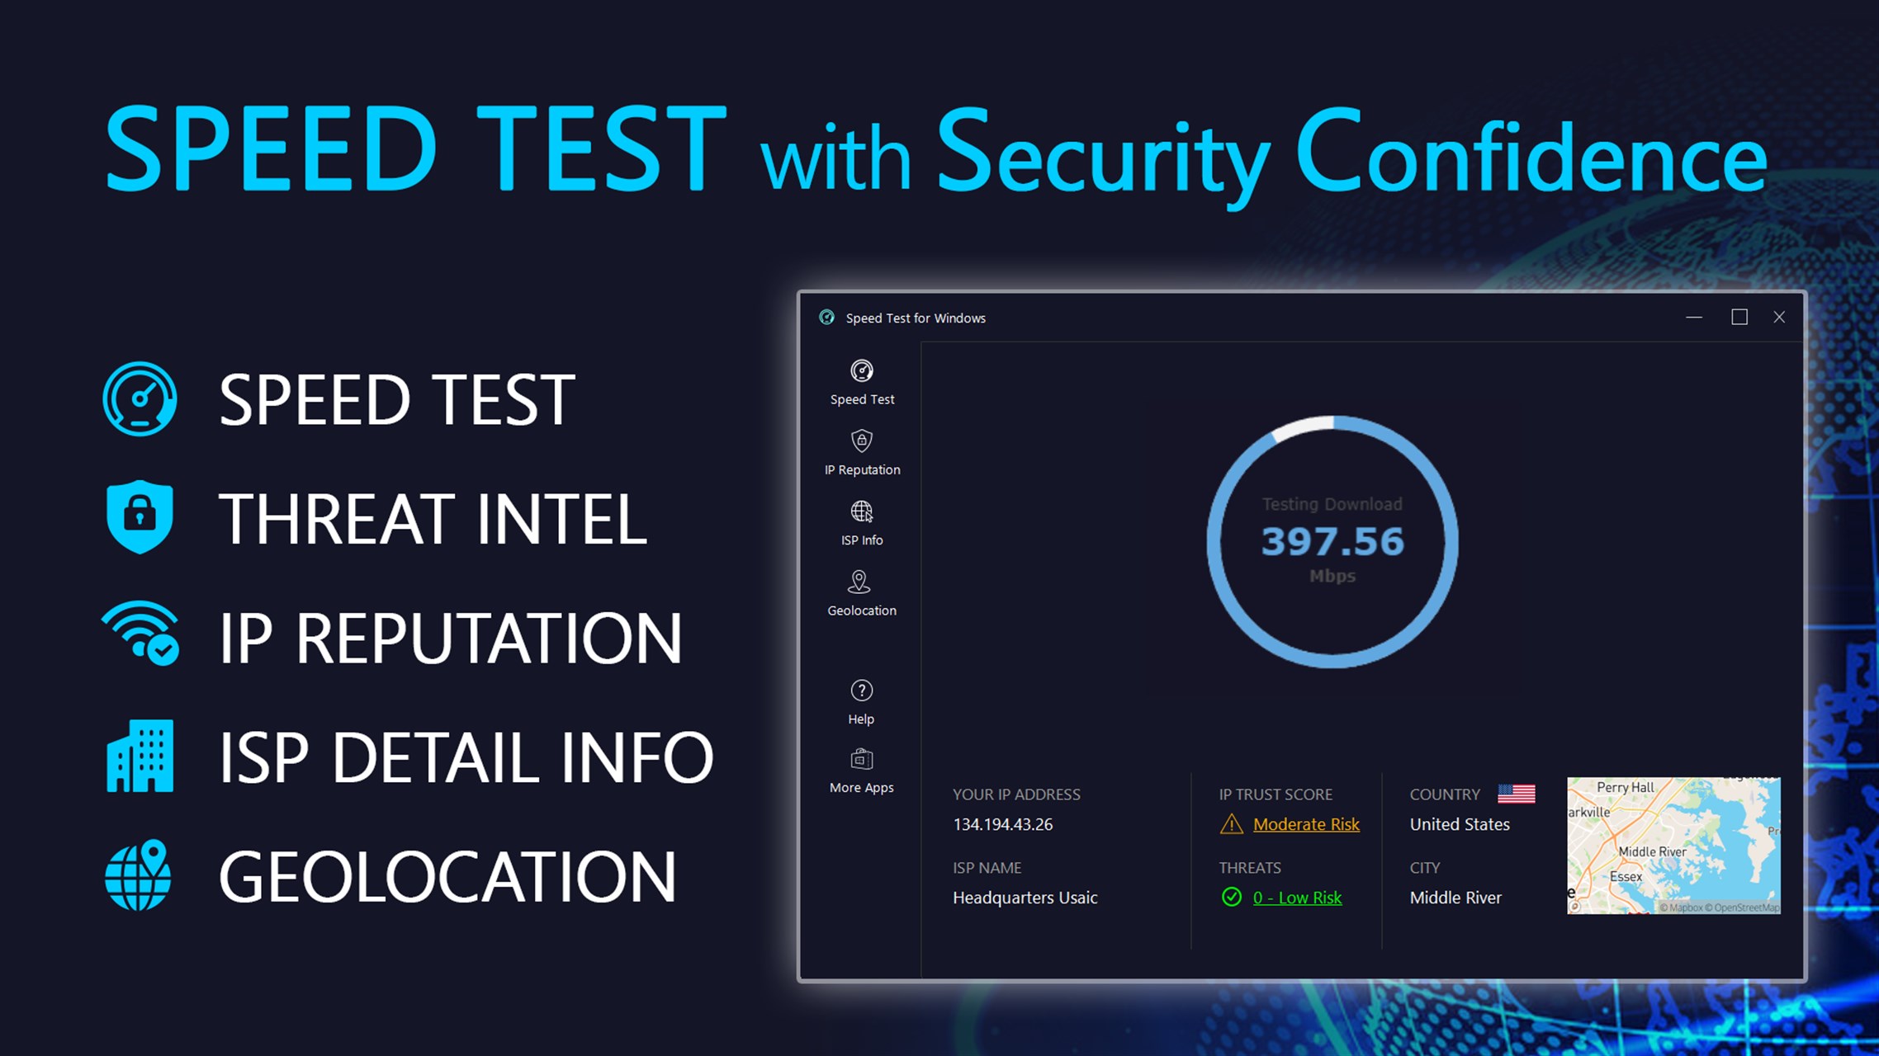Image resolution: width=1879 pixels, height=1056 pixels.
Task: Click the Middle River city value
Action: 1455,898
